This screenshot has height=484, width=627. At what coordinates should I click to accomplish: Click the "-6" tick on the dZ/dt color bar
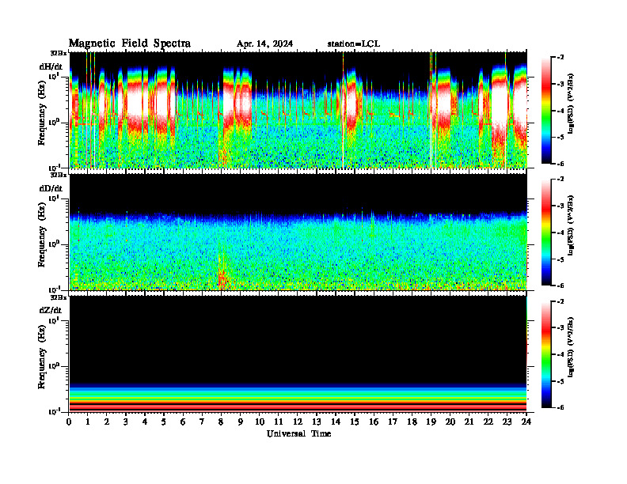[x=560, y=408]
